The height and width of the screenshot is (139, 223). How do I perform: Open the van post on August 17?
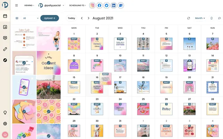pos(120,87)
